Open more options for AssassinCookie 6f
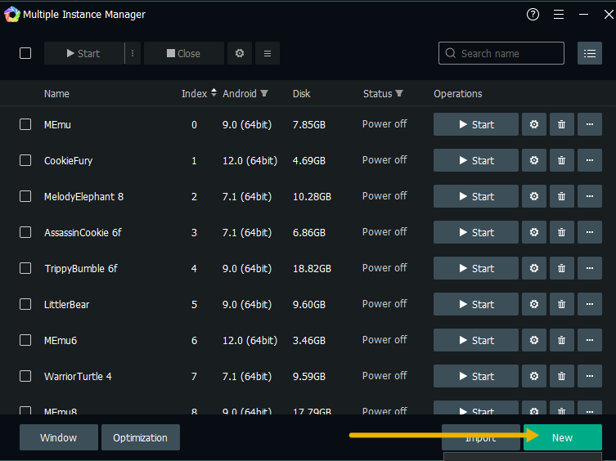This screenshot has height=461, width=616. [590, 232]
